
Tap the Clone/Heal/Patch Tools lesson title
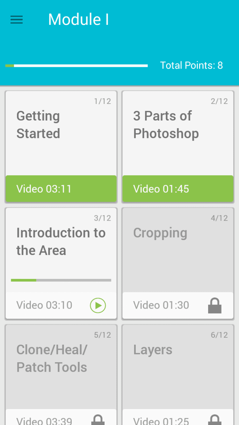pyautogui.click(x=52, y=358)
